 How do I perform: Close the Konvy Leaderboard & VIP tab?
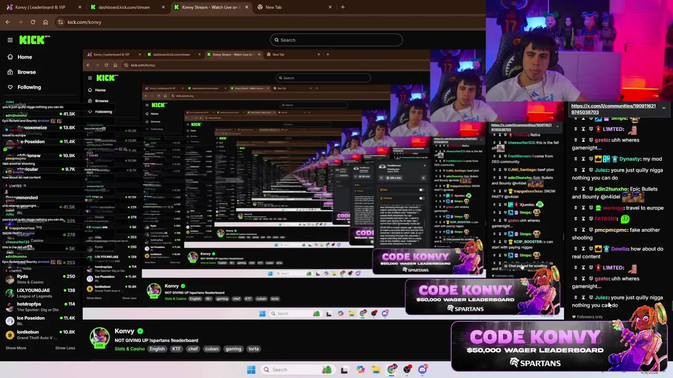80,7
